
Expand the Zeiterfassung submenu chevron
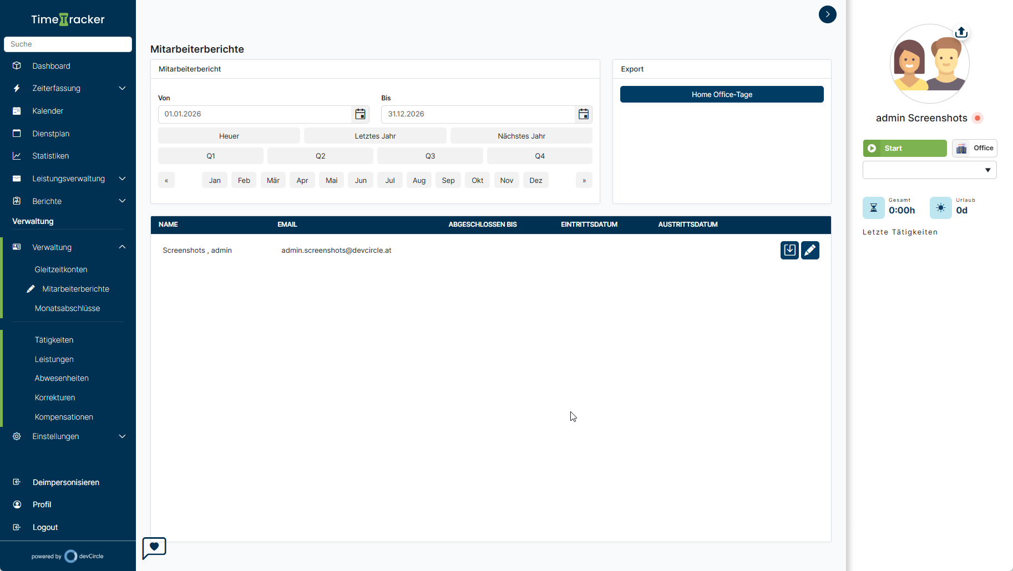tap(122, 88)
